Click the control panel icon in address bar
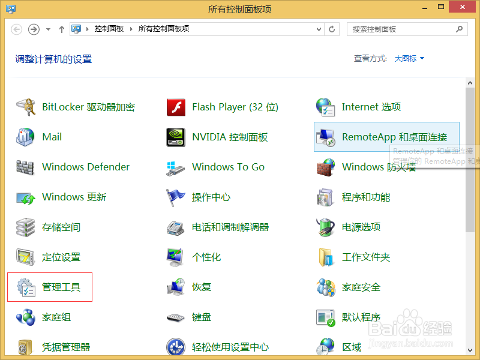The width and height of the screenshot is (480, 360). pyautogui.click(x=76, y=29)
